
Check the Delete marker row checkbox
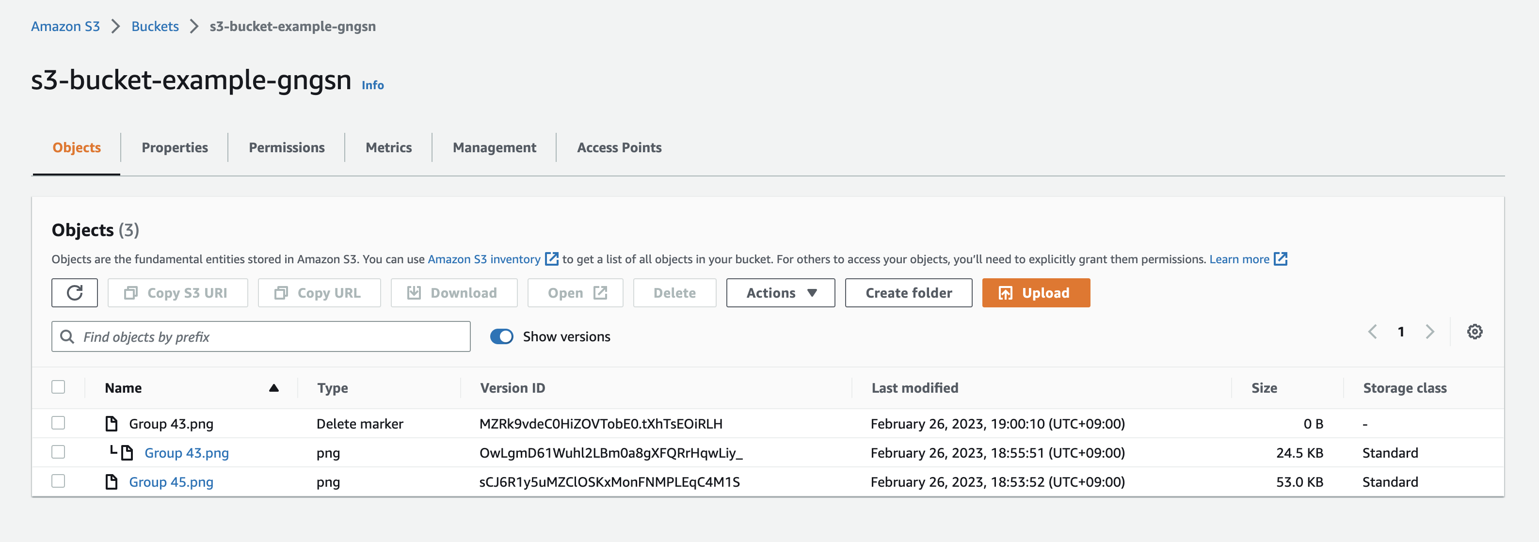58,423
